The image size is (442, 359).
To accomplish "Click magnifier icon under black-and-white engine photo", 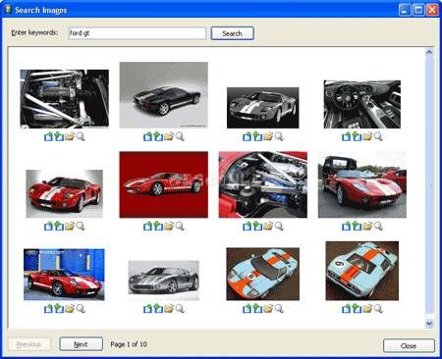I will coord(81,136).
